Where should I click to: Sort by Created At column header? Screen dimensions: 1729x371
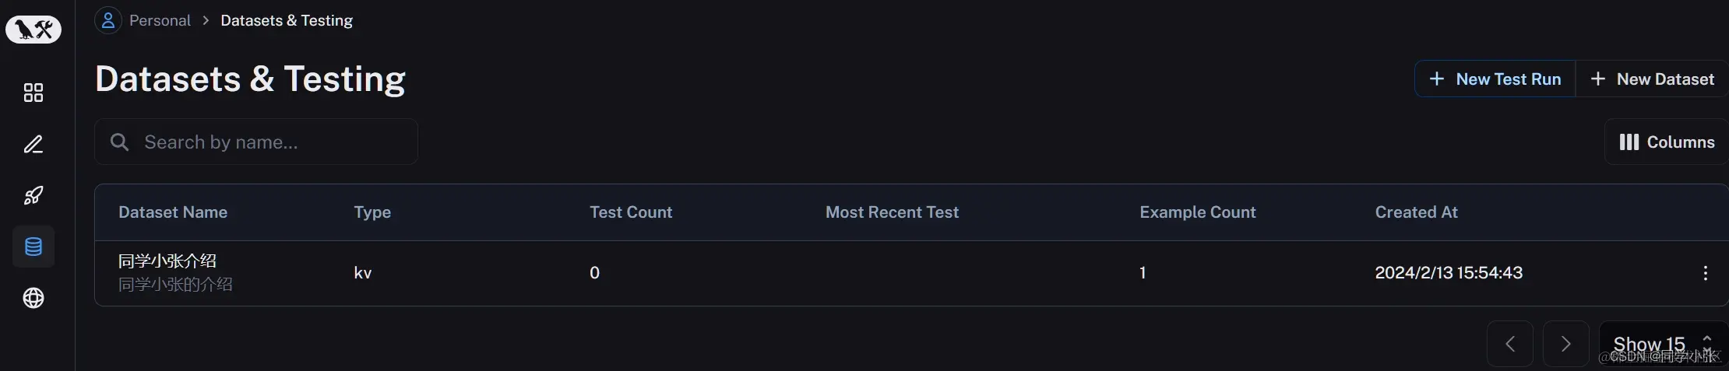tap(1416, 212)
